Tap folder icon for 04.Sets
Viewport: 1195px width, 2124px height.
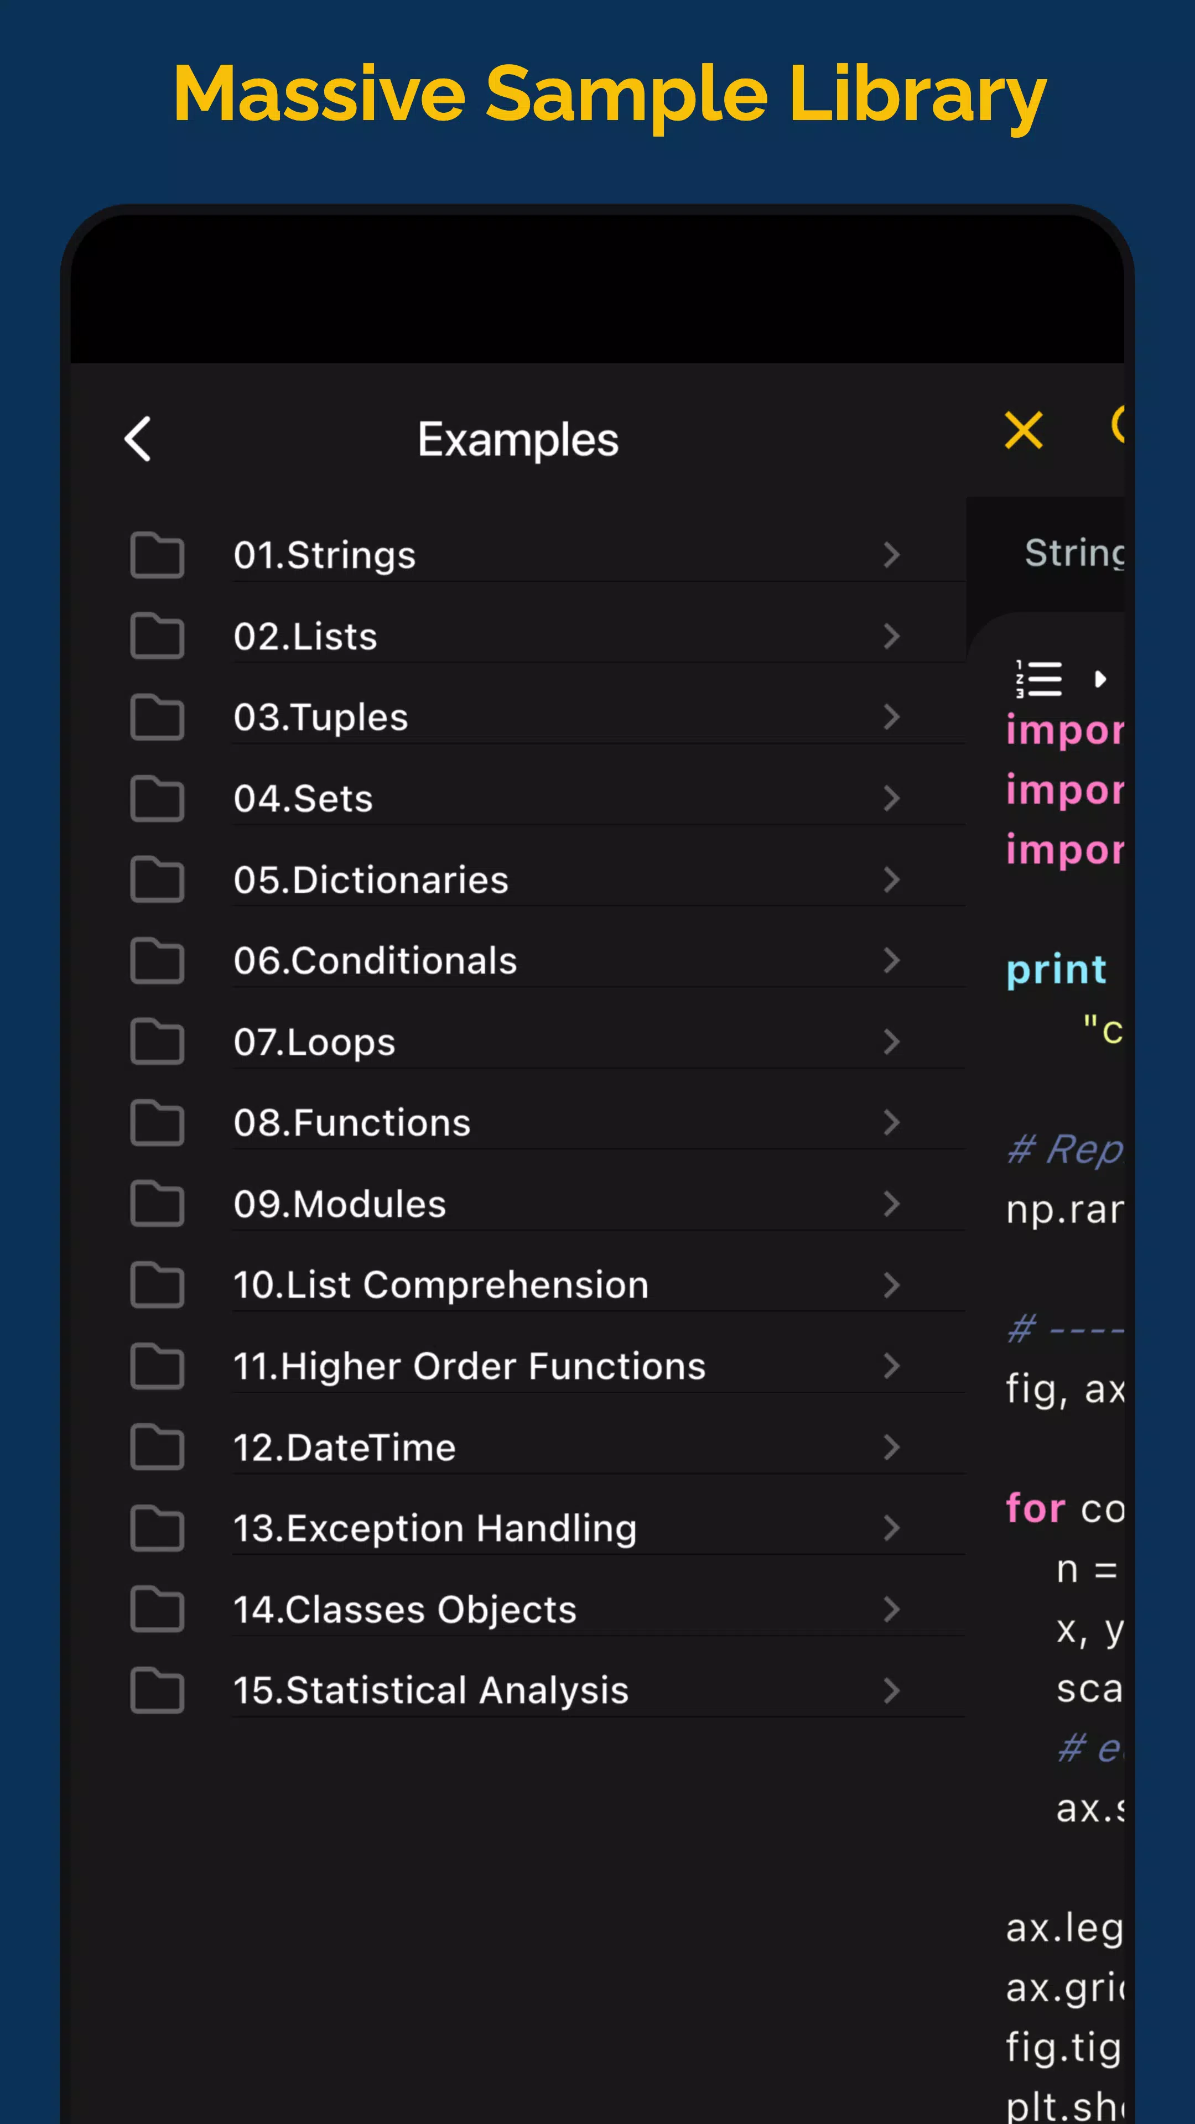(x=157, y=798)
